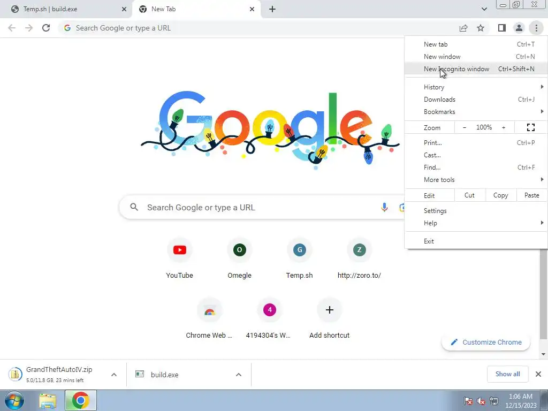Open the tab search chevron

pos(484,9)
